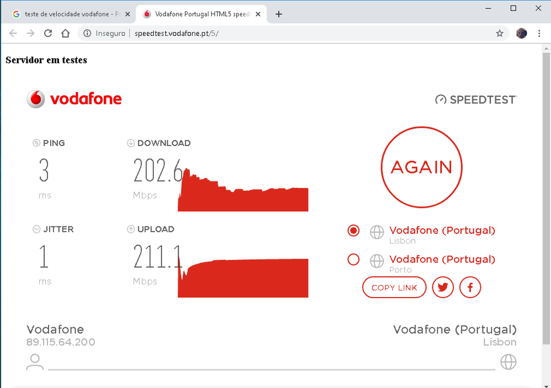Navigate back with the back arrow
551x388 pixels.
pos(14,34)
